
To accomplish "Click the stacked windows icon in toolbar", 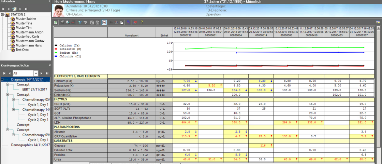I will coord(121,22).
